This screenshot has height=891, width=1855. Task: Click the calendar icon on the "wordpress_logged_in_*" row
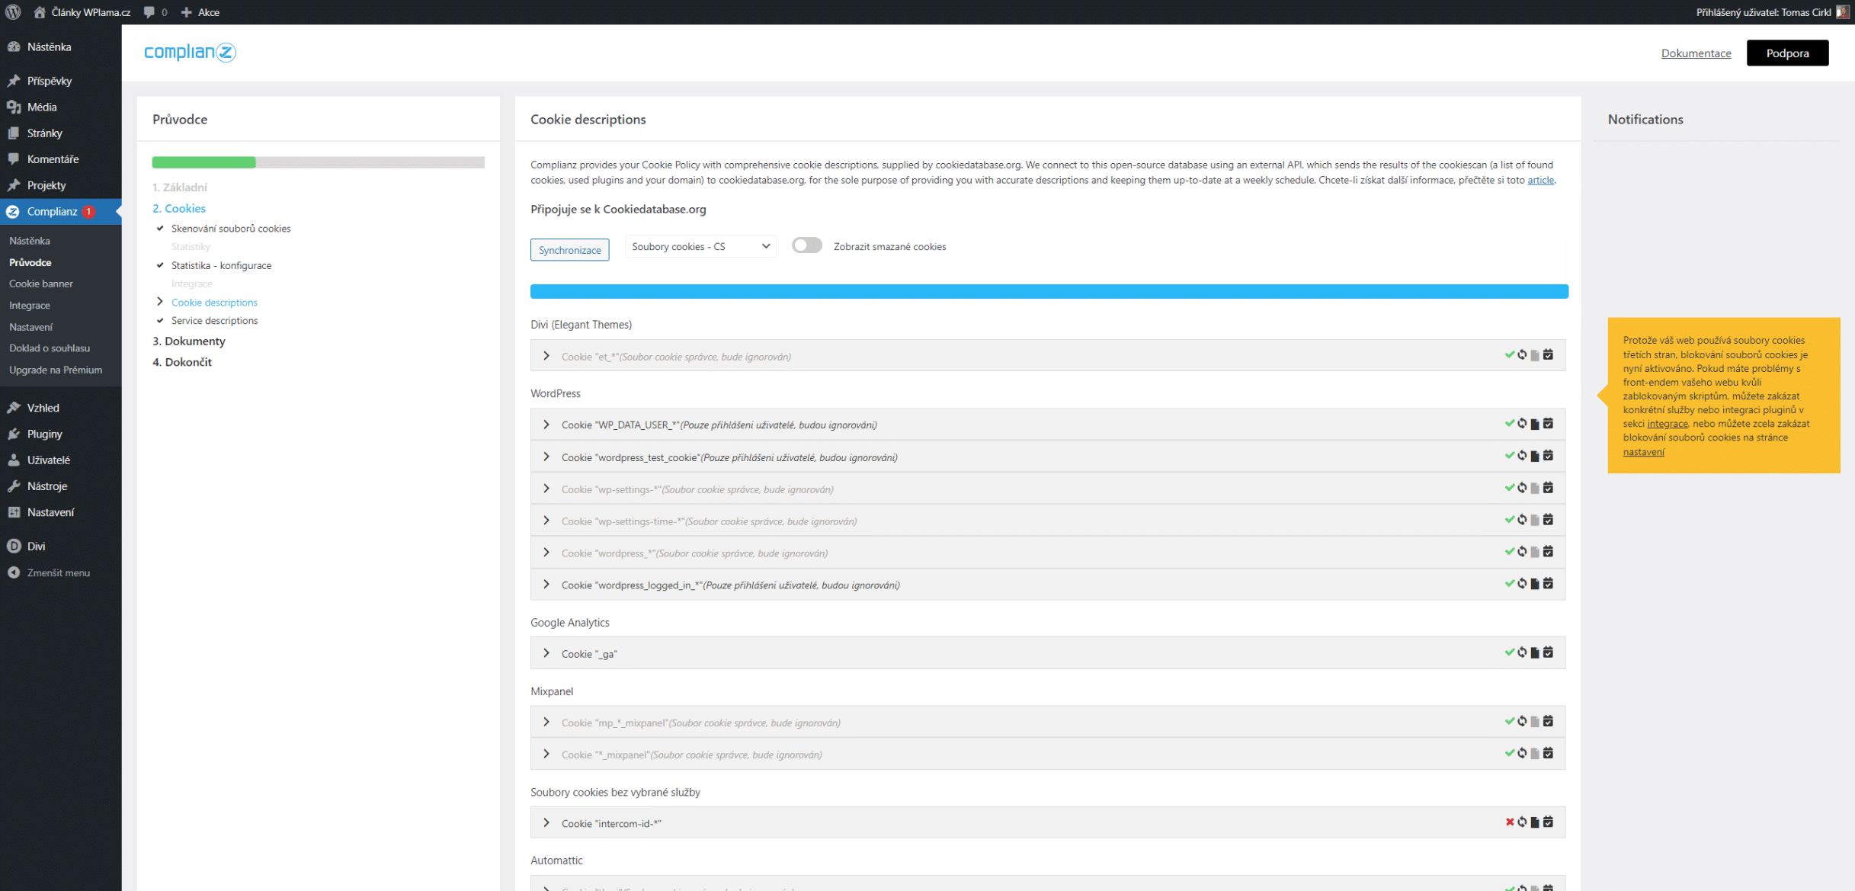1548,584
